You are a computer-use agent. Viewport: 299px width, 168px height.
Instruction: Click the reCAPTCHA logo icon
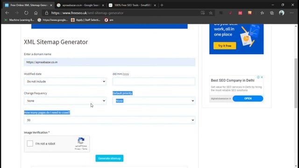coord(81,141)
